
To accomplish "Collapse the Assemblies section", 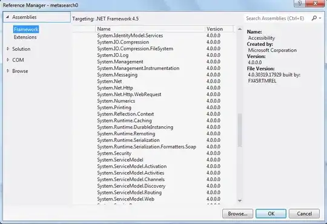I will coord(7,17).
